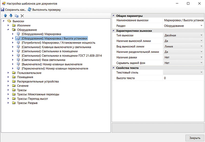Expand the 'Помещения' folder node
Viewport: 205px width, 142px height.
click(8, 77)
